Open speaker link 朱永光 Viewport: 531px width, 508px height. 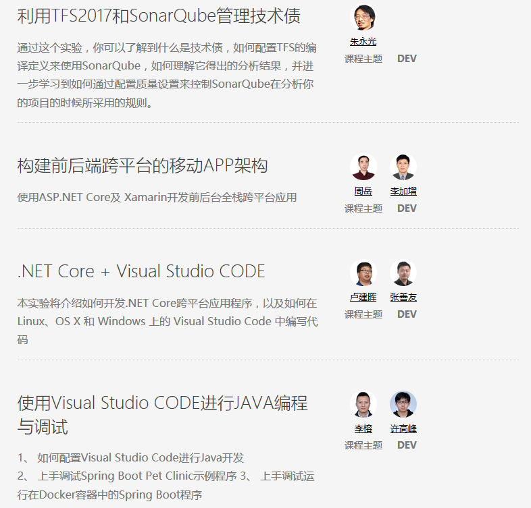tap(363, 42)
